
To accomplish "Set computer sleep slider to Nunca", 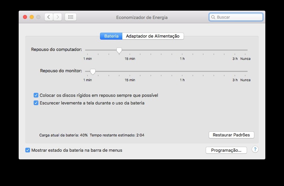I will tap(247, 50).
